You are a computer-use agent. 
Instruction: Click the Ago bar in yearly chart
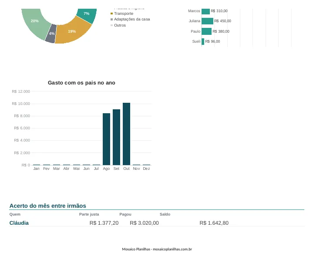[106, 139]
